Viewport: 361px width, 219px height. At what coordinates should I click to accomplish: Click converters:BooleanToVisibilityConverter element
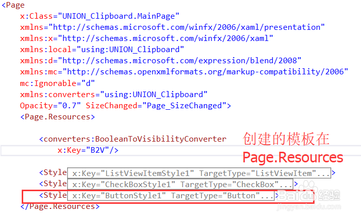tap(133, 139)
